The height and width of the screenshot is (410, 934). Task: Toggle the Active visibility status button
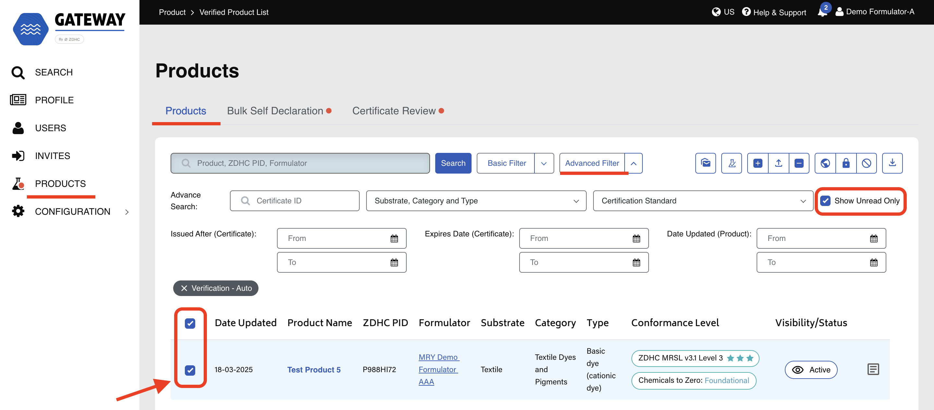(x=811, y=370)
